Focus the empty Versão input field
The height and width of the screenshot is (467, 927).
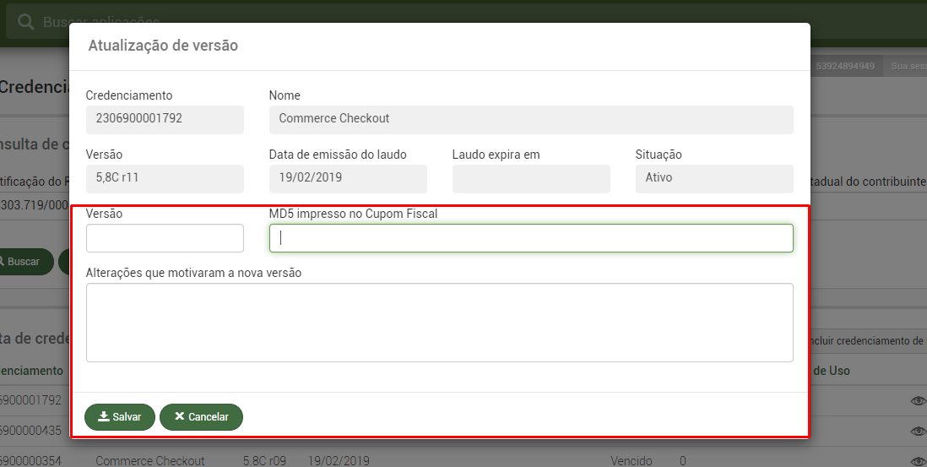point(165,238)
